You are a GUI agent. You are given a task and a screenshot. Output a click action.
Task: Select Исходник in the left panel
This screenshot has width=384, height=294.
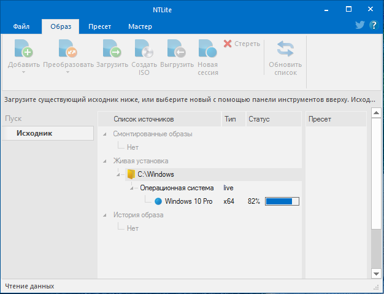click(x=48, y=133)
